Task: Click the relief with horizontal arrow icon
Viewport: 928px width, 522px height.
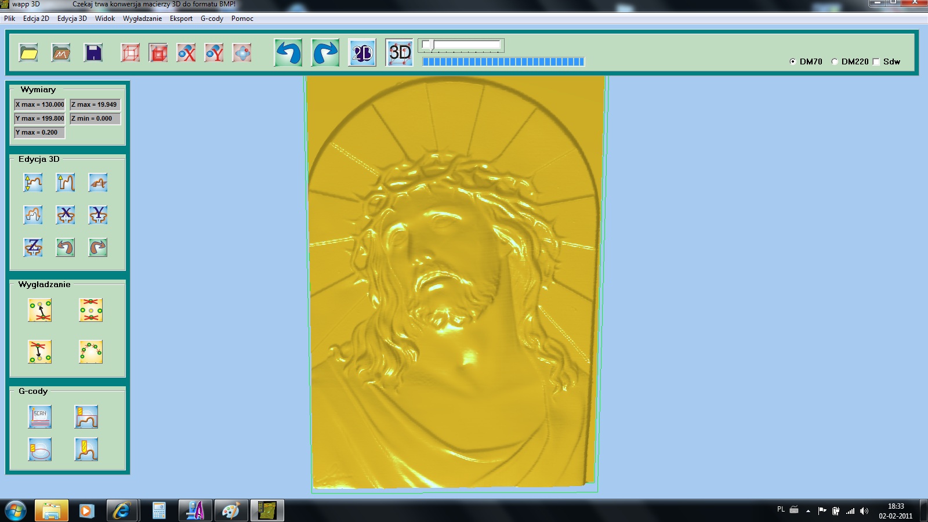Action: [x=98, y=183]
